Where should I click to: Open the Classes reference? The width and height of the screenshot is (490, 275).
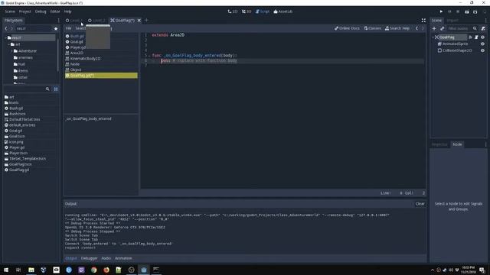pos(373,28)
